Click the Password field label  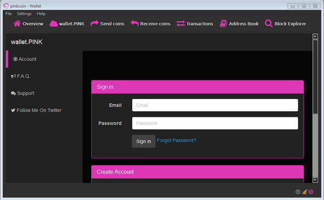(110, 123)
